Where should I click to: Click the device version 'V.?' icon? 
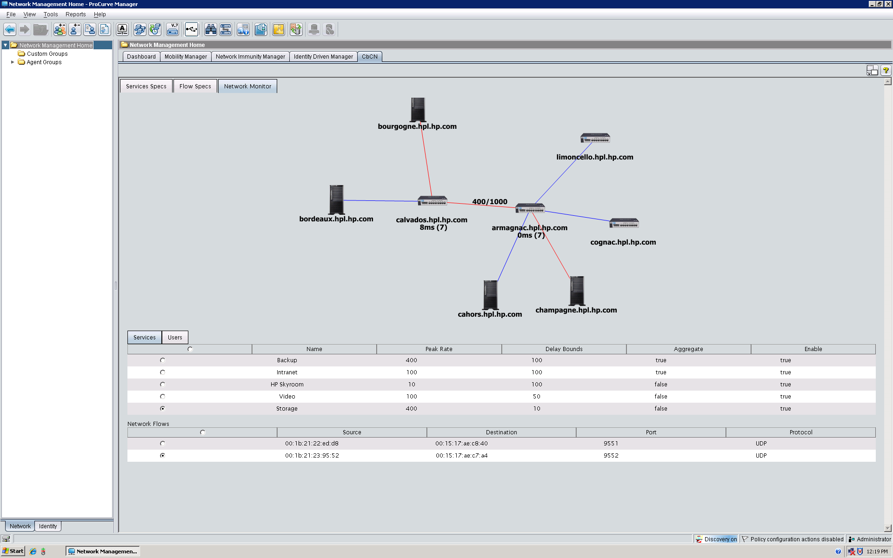pyautogui.click(x=173, y=30)
